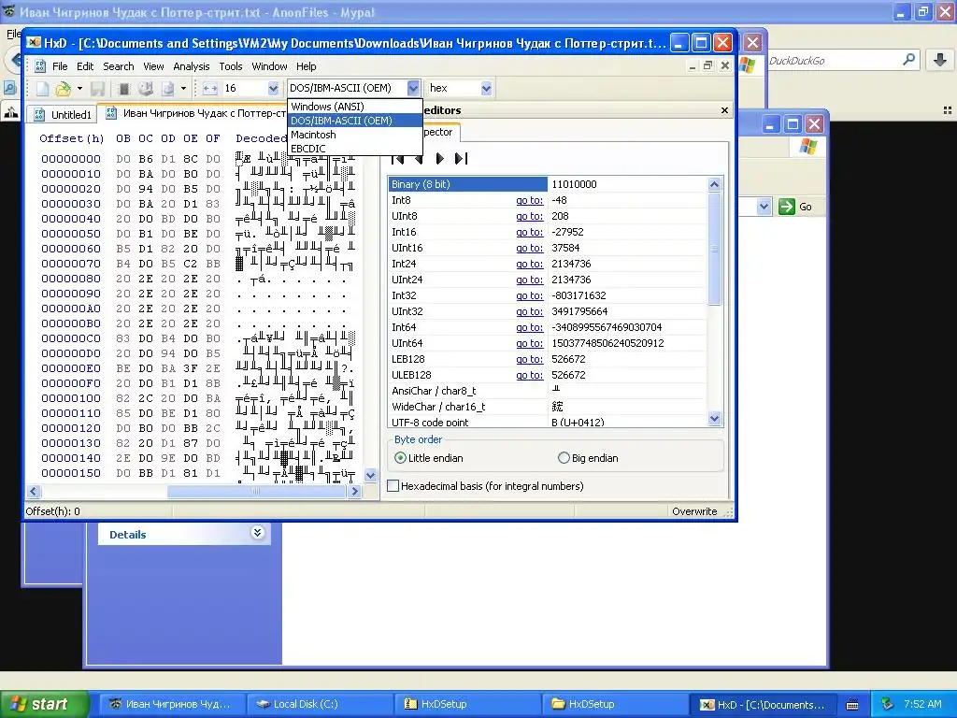This screenshot has width=957, height=718.
Task: Open the Search menu
Action: (119, 66)
